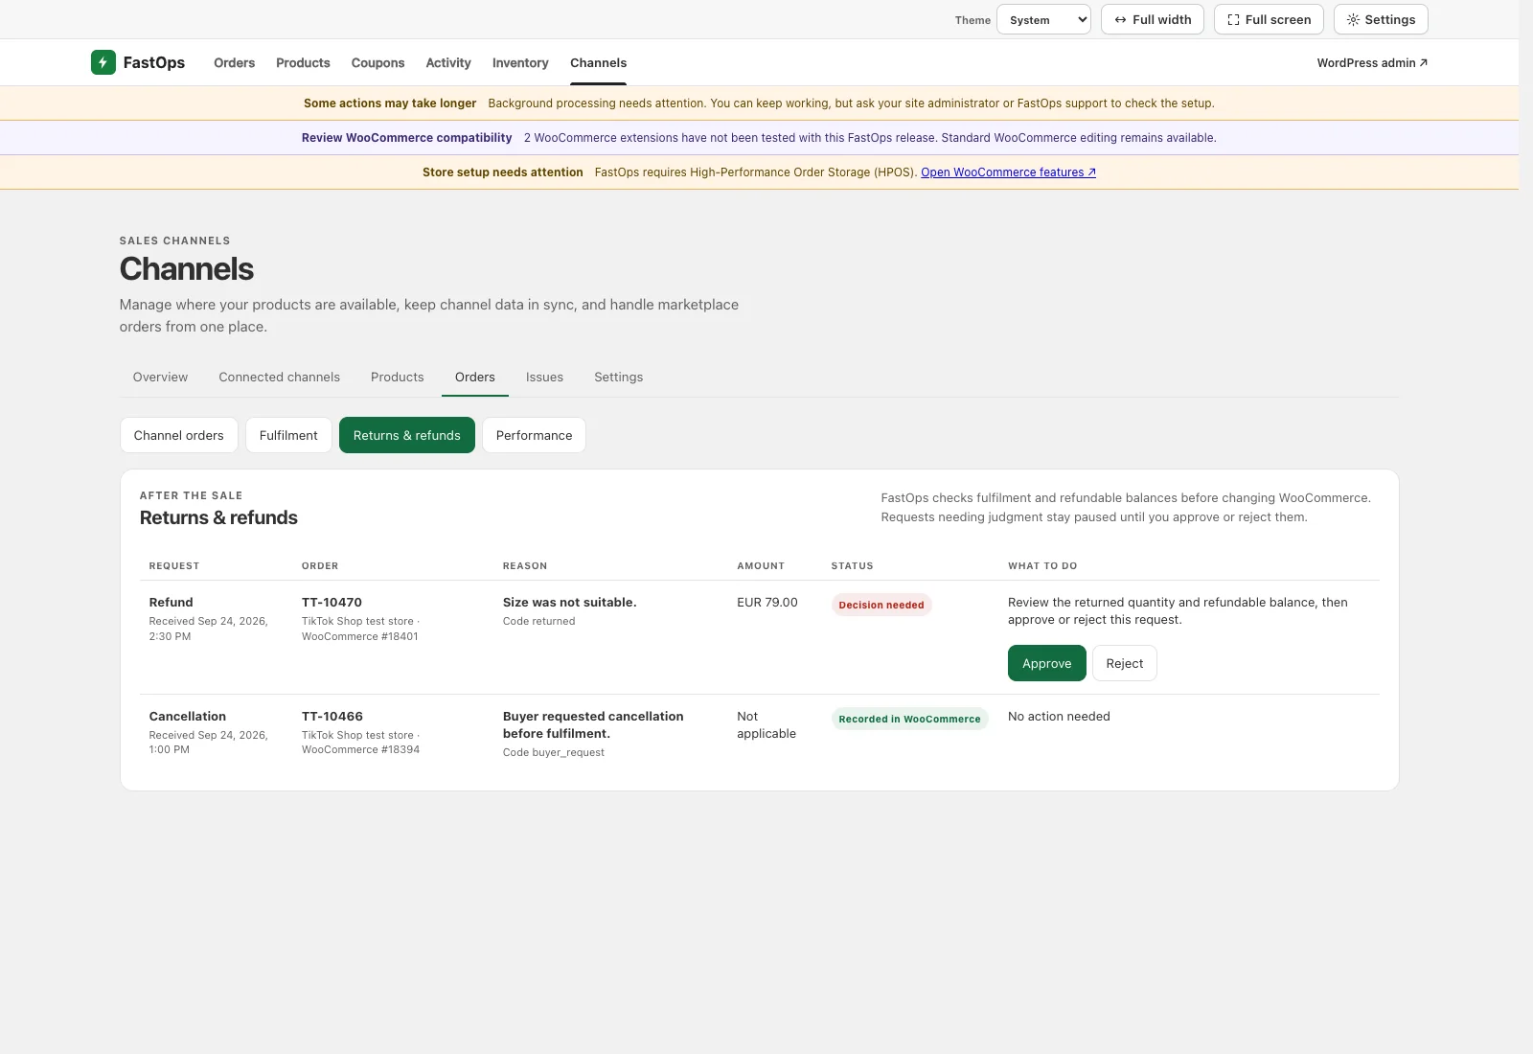Click 'WooCommerce #18394' text

click(360, 750)
